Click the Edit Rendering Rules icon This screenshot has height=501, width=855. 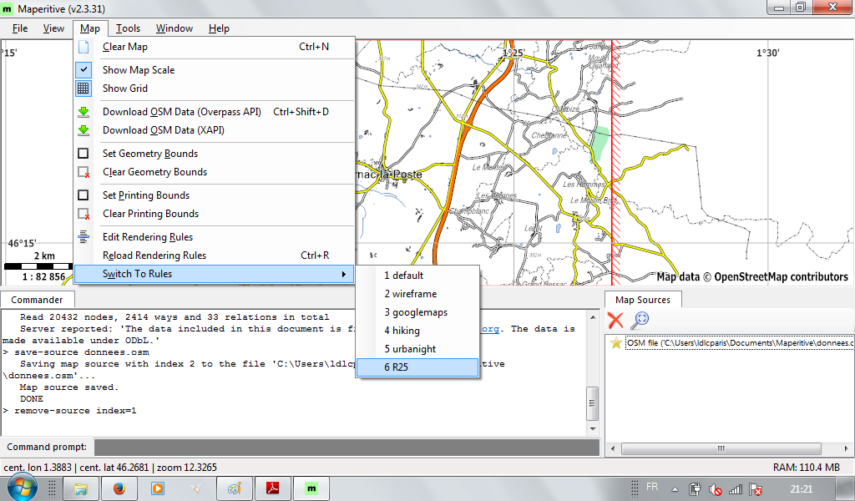pyautogui.click(x=83, y=237)
